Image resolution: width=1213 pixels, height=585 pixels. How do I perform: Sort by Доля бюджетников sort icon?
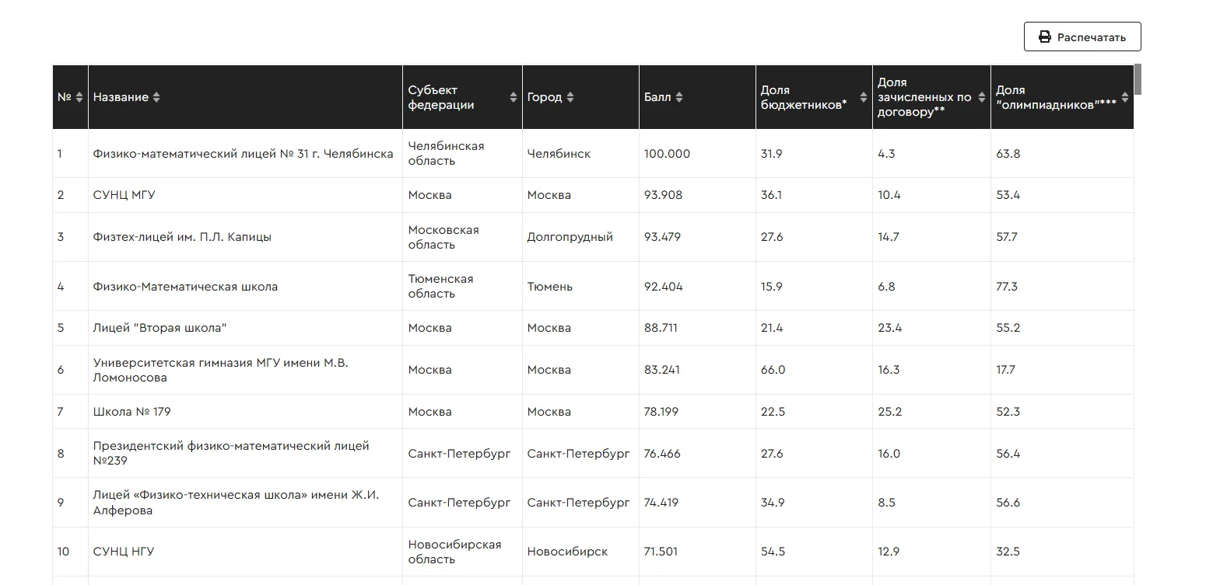pyautogui.click(x=864, y=97)
